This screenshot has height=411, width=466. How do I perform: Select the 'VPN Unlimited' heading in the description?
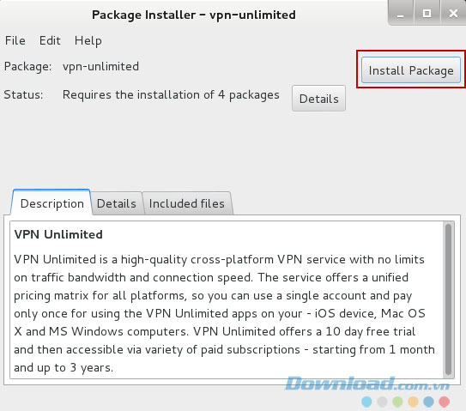click(x=58, y=234)
